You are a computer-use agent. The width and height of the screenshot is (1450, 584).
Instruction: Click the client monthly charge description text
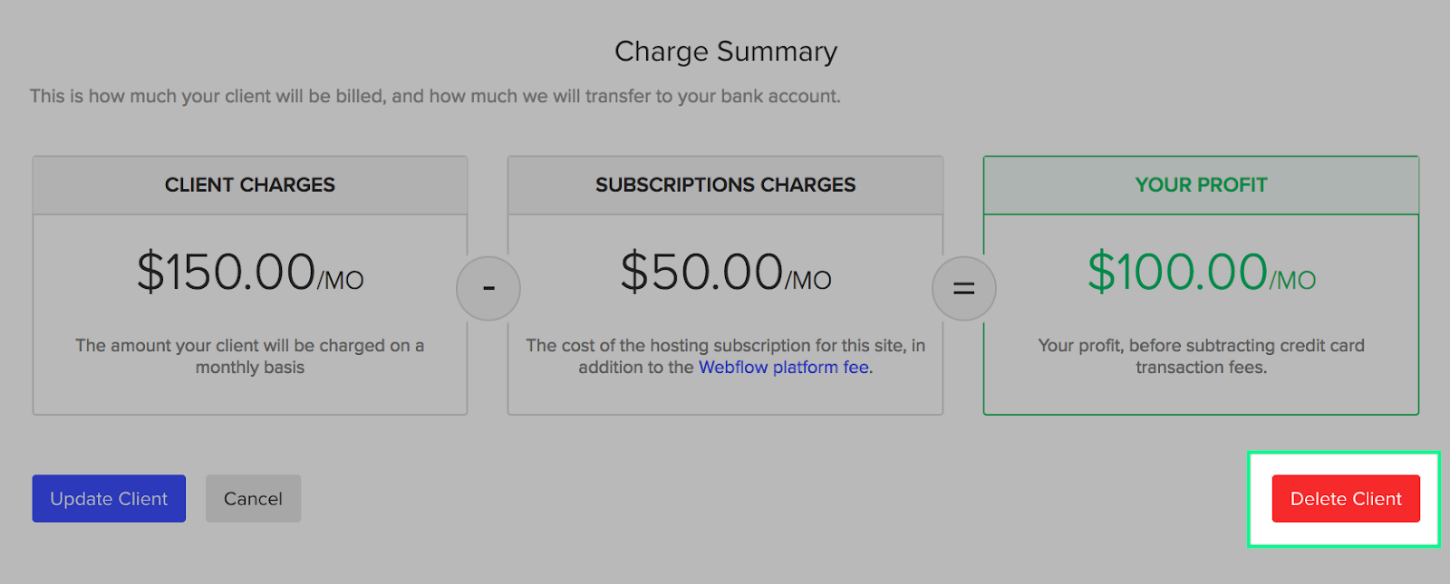pos(250,356)
